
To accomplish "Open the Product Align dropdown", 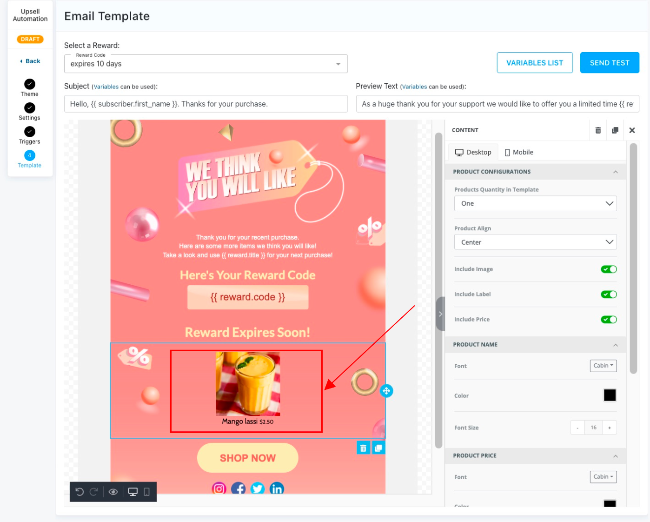I will [535, 242].
